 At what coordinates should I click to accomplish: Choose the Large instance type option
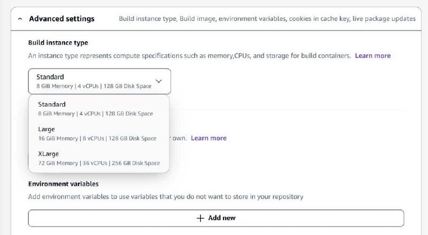tap(47, 129)
